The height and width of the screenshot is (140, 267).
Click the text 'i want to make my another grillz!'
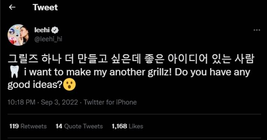(99, 72)
